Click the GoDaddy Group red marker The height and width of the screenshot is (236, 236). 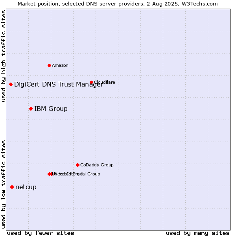coord(77,165)
